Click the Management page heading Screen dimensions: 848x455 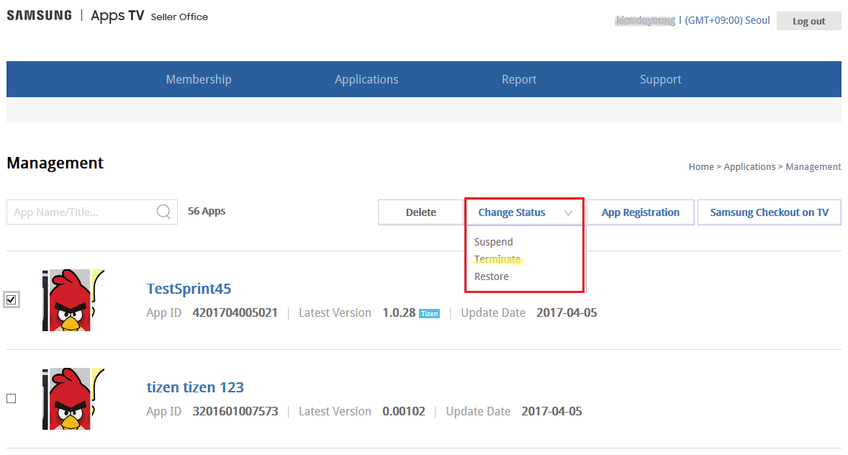(55, 163)
